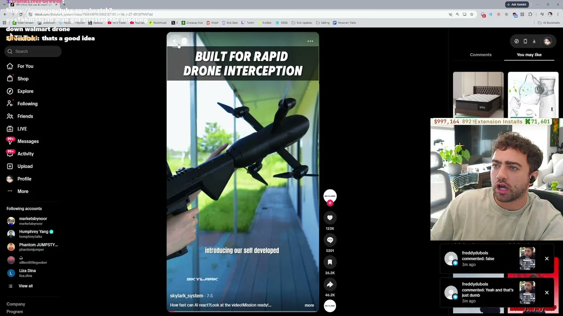Click the mobile app phone icon
Viewport: 563px width, 316px height.
[x=525, y=41]
